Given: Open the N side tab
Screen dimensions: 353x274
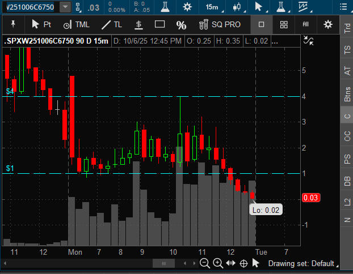Looking at the screenshot, I should [347, 220].
